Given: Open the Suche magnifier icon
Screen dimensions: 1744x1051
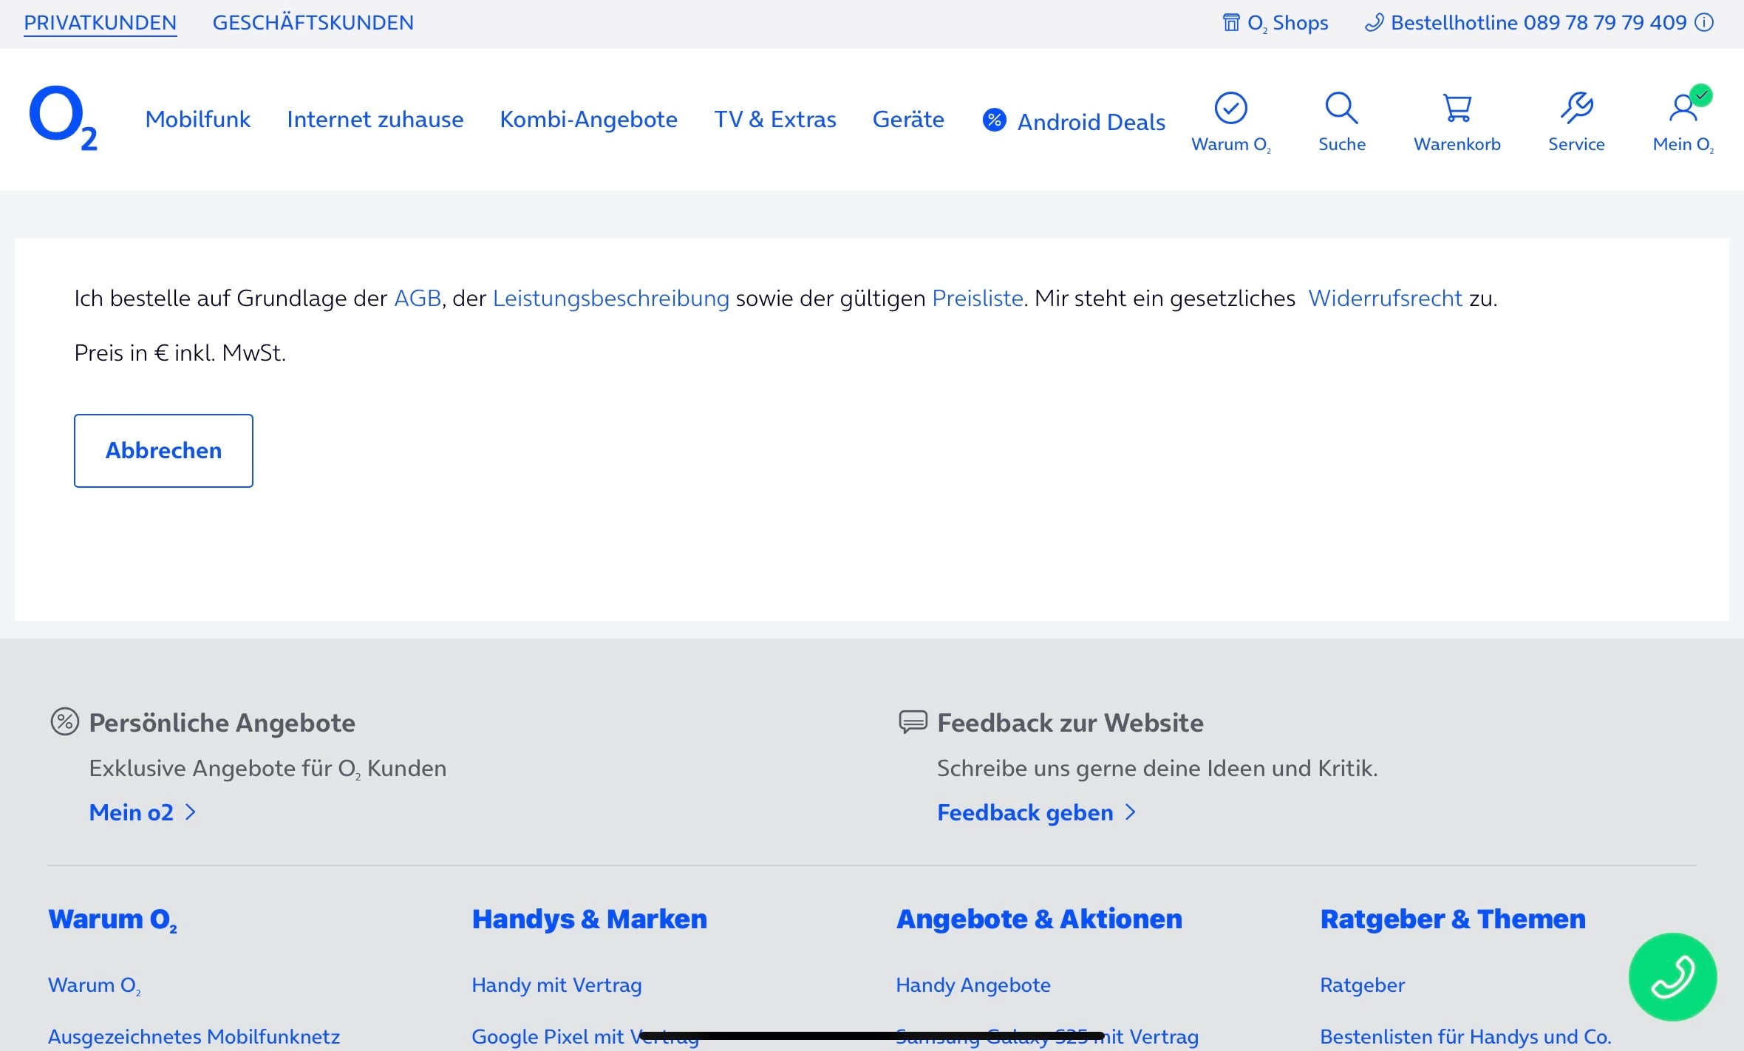Looking at the screenshot, I should coord(1341,109).
